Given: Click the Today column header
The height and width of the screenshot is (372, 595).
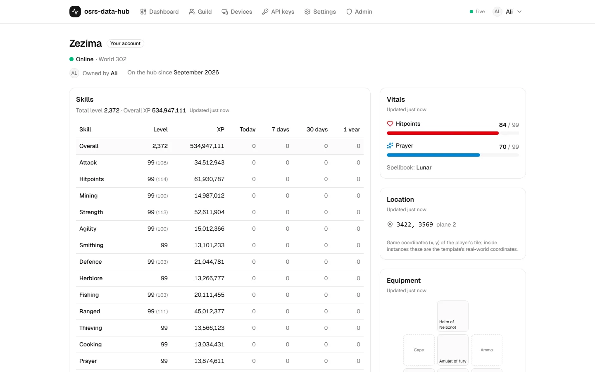Looking at the screenshot, I should coord(248,129).
